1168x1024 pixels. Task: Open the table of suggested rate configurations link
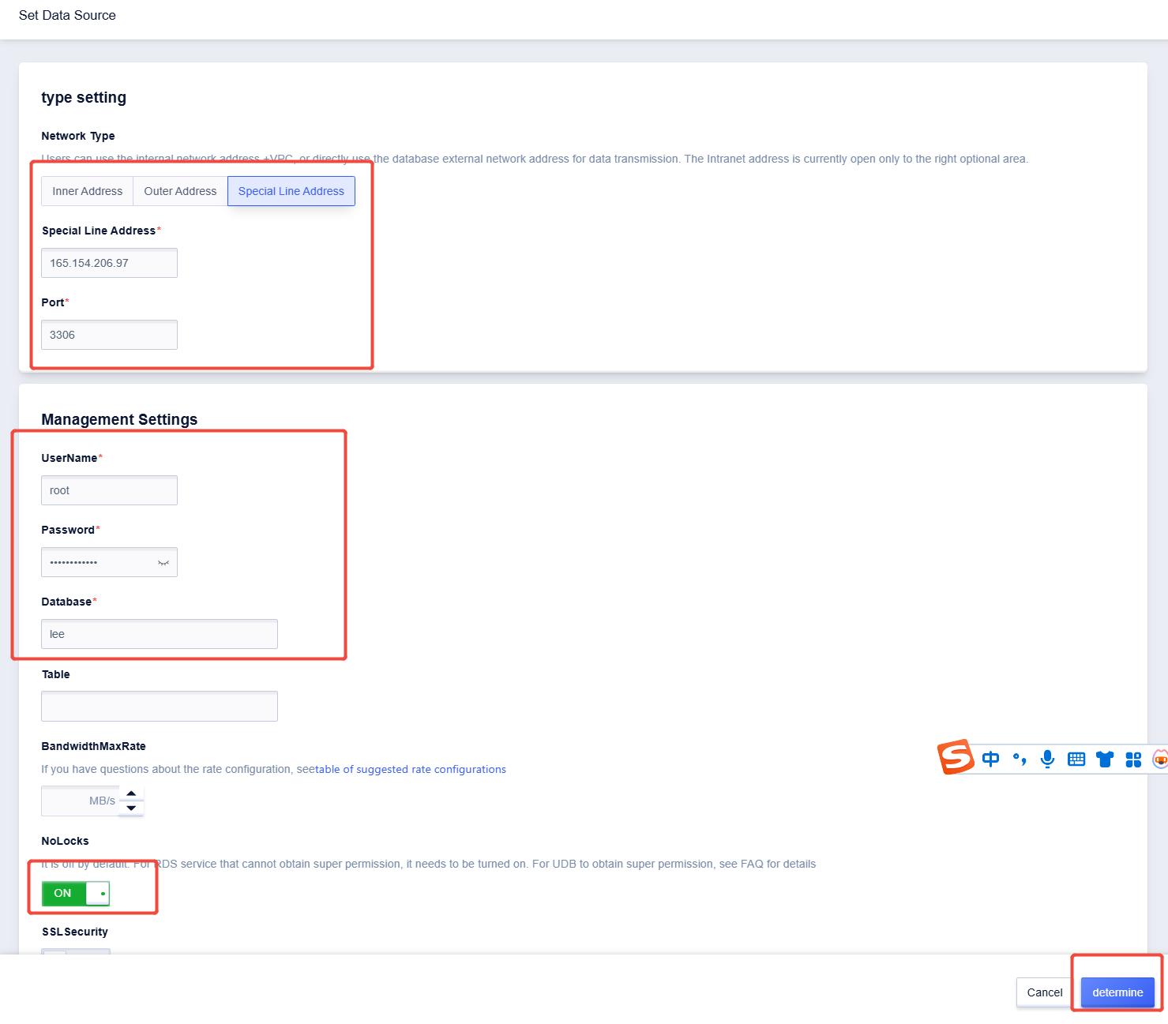coord(411,769)
